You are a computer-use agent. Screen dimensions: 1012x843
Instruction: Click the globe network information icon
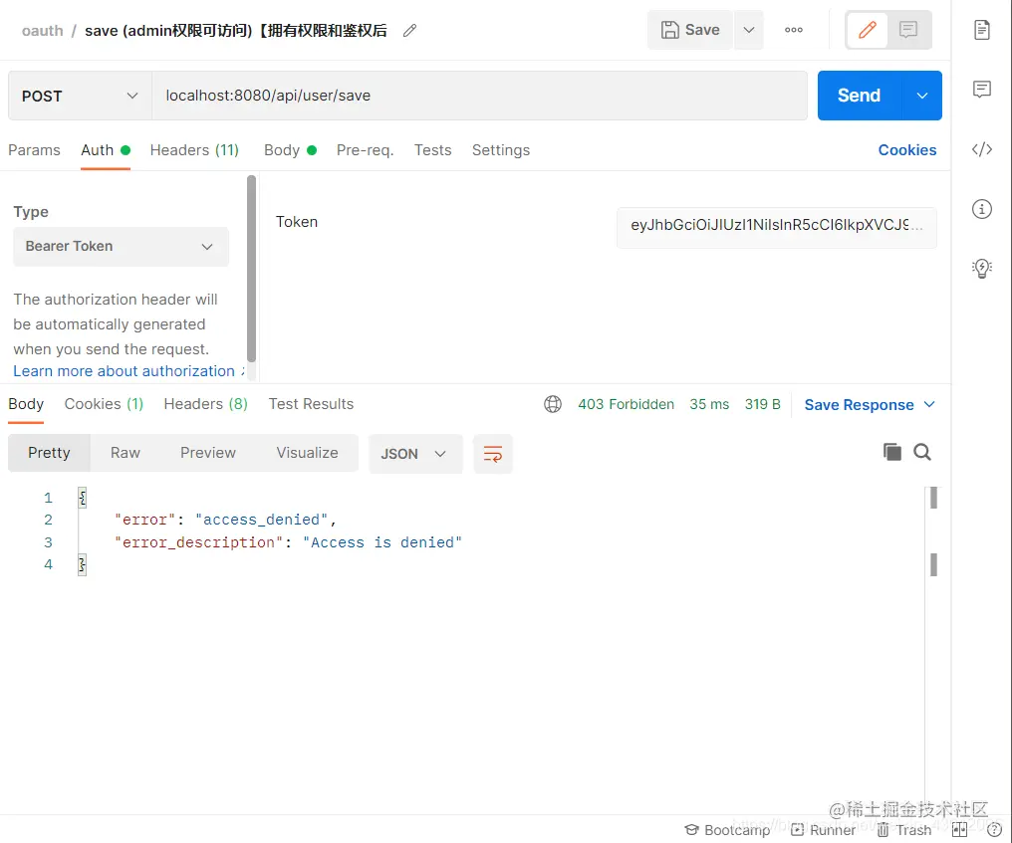(x=553, y=404)
